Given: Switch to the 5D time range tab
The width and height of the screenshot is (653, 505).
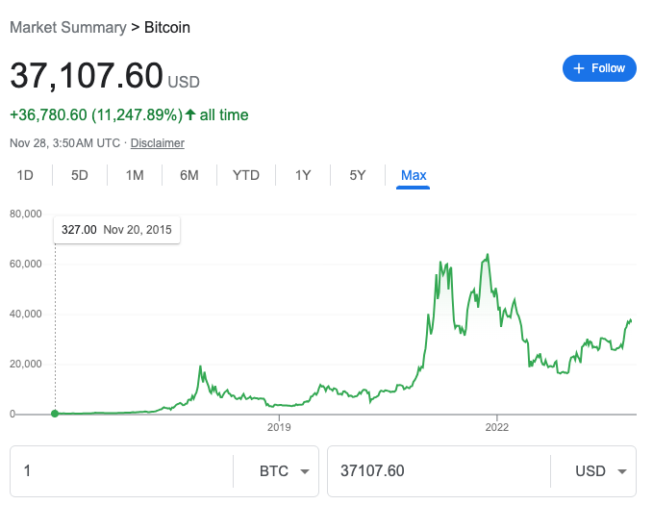Looking at the screenshot, I should 80,175.
